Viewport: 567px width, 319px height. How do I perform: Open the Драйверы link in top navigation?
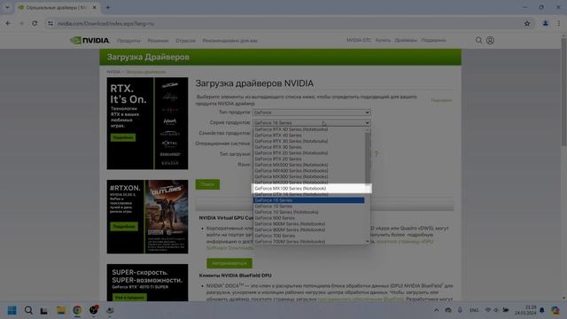click(406, 40)
